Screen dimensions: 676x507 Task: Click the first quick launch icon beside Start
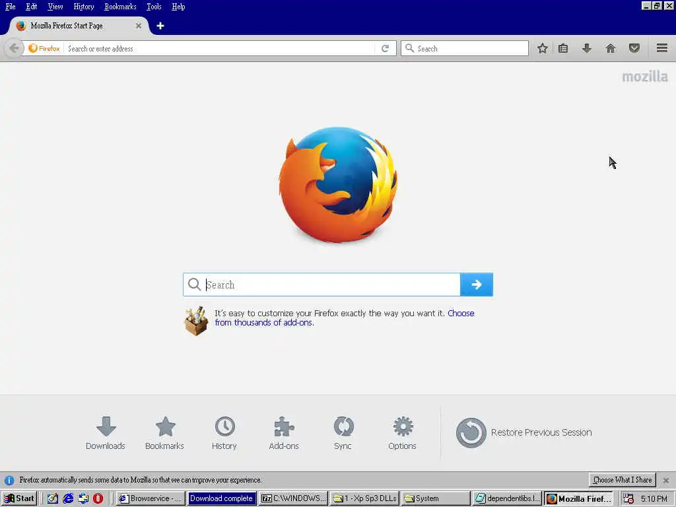point(53,498)
